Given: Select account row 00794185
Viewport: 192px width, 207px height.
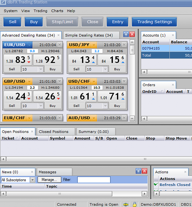Looking at the screenshot, I should click(x=167, y=48).
